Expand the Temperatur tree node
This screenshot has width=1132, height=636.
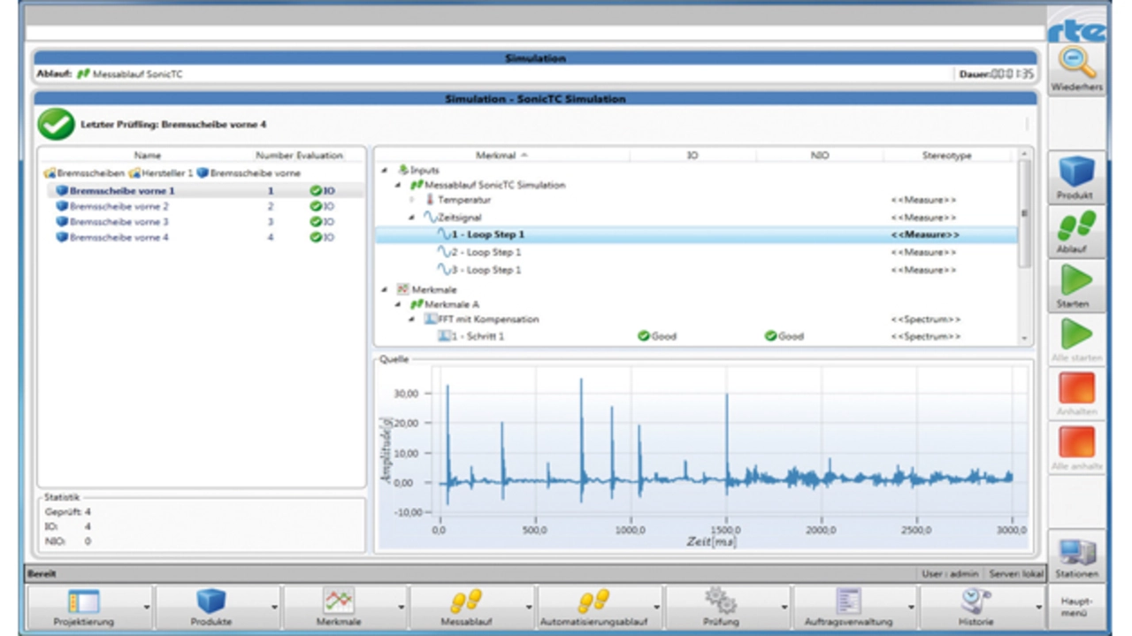(412, 201)
